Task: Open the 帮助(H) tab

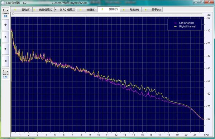Action: tap(130, 10)
